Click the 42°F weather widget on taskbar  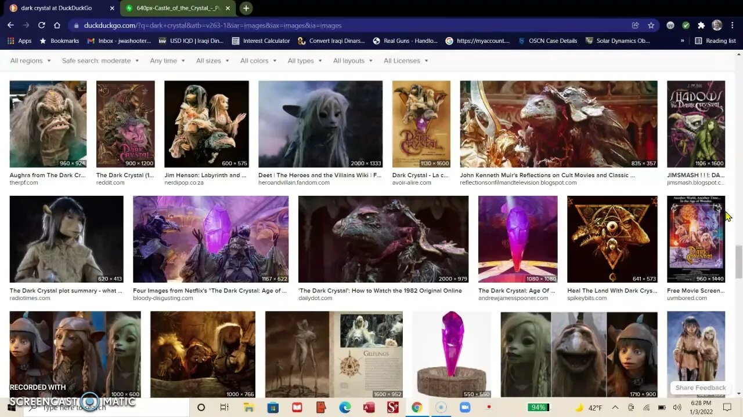(589, 408)
